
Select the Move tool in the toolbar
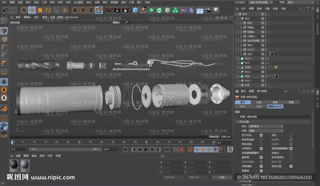click(x=32, y=10)
